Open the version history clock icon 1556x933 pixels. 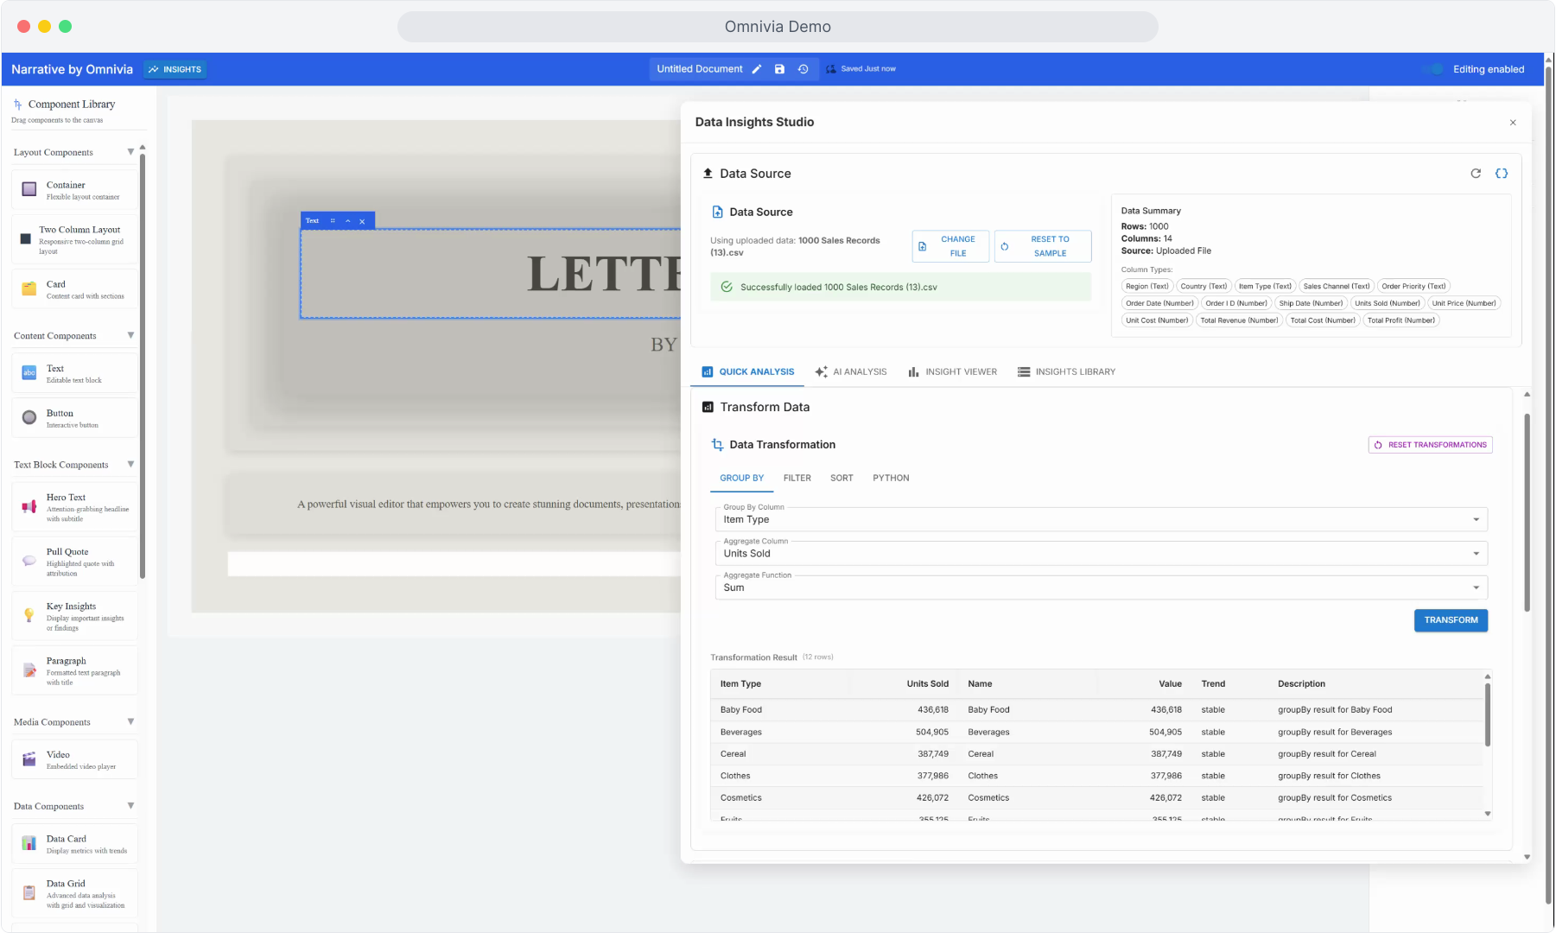click(x=803, y=69)
